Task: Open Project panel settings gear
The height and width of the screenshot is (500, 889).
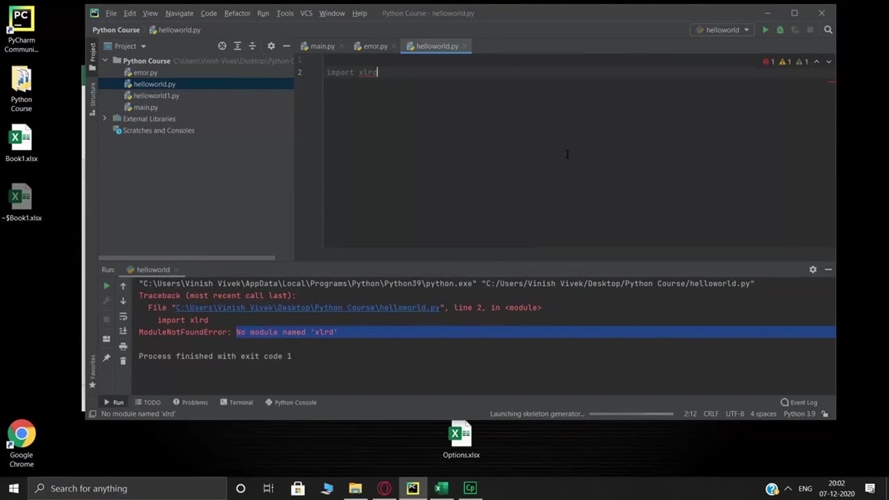Action: 271,46
